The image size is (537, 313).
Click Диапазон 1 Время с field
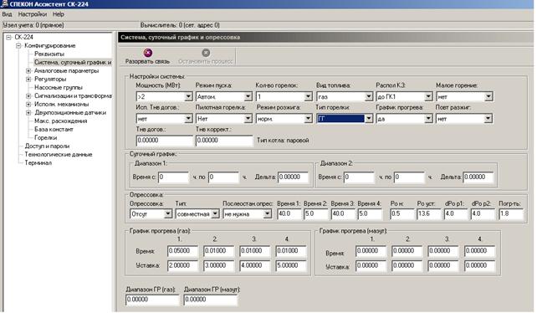coord(173,177)
